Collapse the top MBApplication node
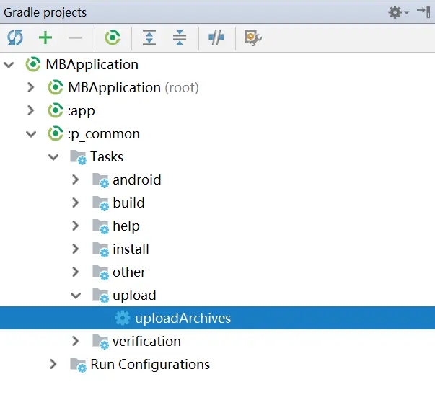The height and width of the screenshot is (413, 435). (x=9, y=65)
